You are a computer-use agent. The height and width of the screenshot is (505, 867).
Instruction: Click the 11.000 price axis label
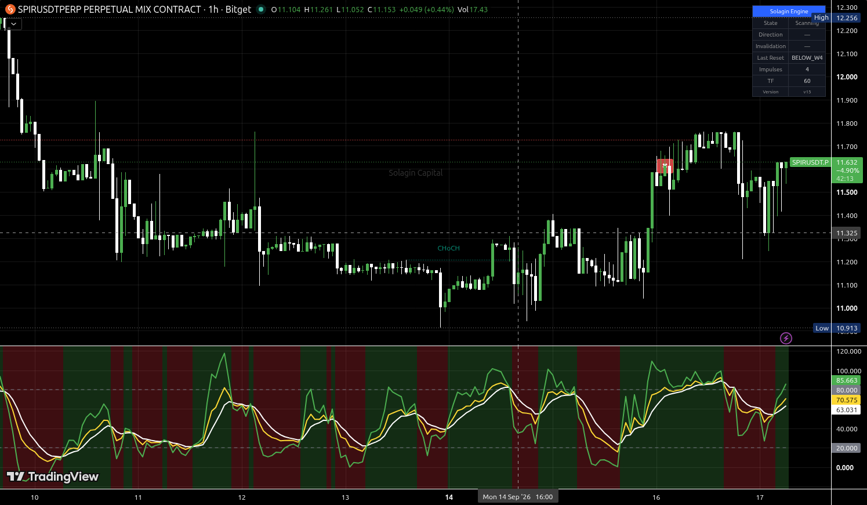[847, 308]
